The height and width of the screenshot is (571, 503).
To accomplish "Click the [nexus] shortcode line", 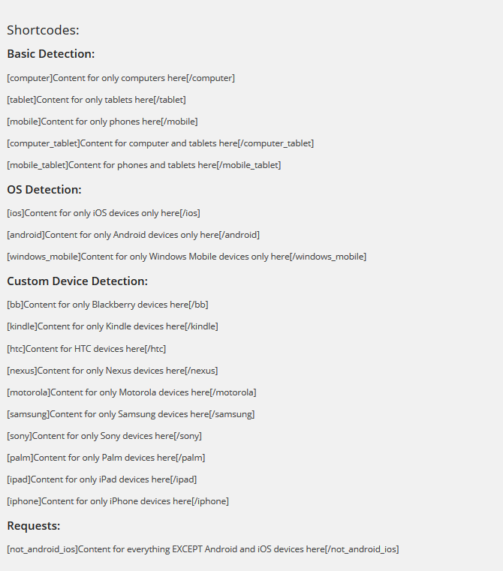I will click(112, 371).
